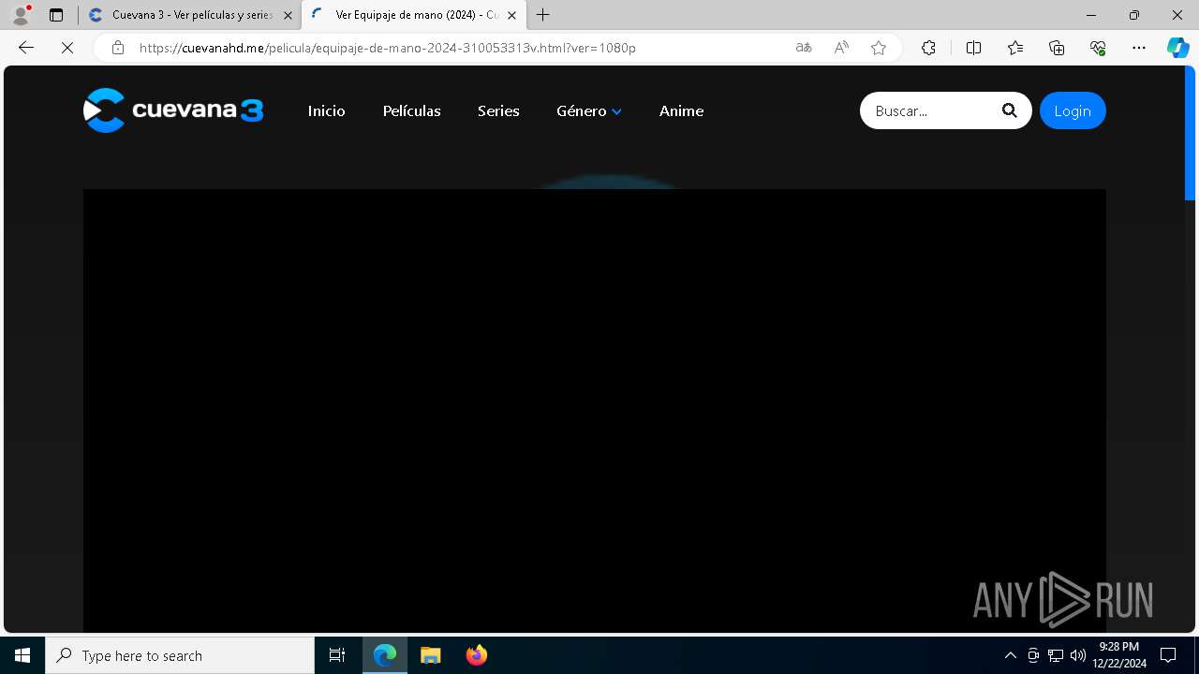Open Task View on taskbar
The image size is (1199, 674).
(337, 655)
